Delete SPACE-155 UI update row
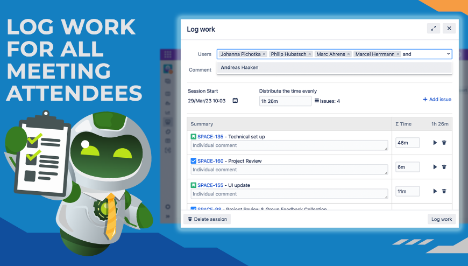 click(x=444, y=191)
